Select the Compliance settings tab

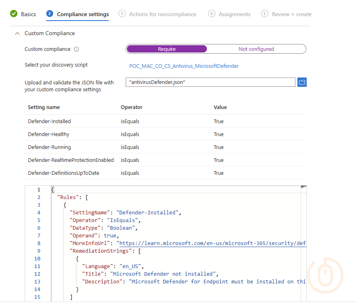(x=78, y=14)
